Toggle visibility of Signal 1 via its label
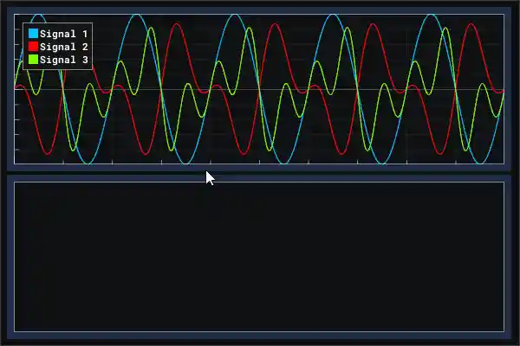520x346 pixels. 64,33
